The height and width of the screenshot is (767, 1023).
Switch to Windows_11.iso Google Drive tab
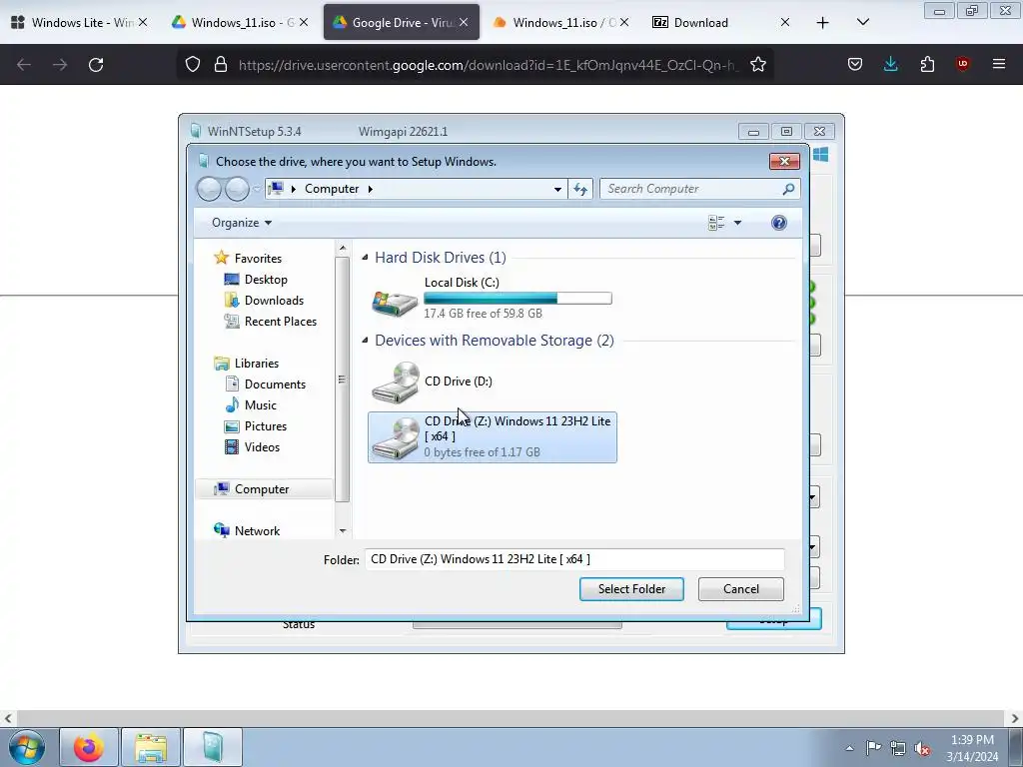click(239, 22)
